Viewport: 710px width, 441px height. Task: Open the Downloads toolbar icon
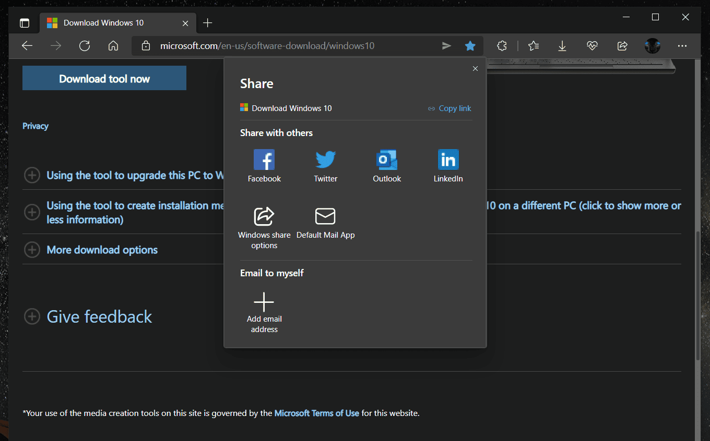562,46
